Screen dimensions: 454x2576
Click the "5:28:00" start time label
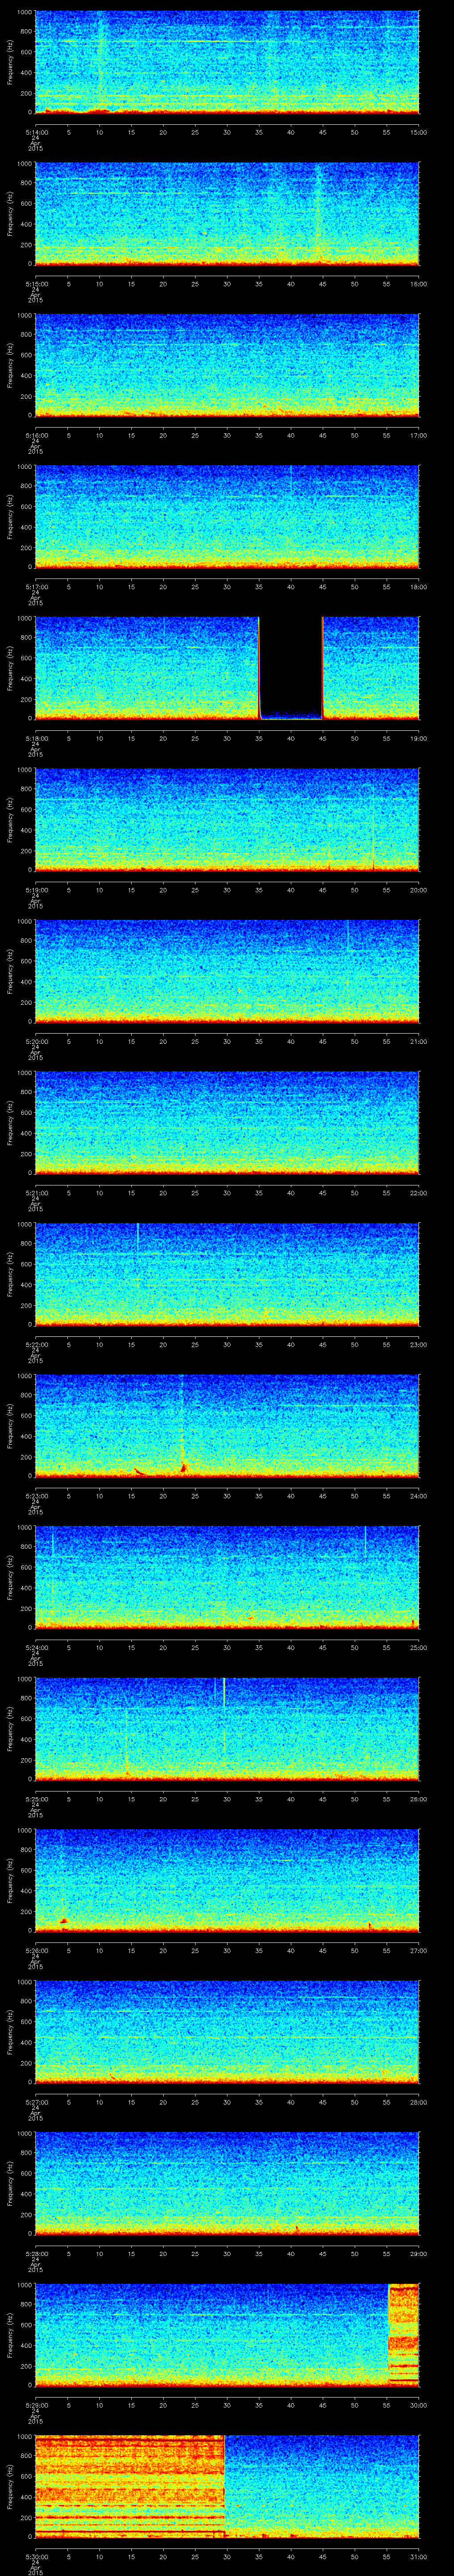[x=36, y=2253]
